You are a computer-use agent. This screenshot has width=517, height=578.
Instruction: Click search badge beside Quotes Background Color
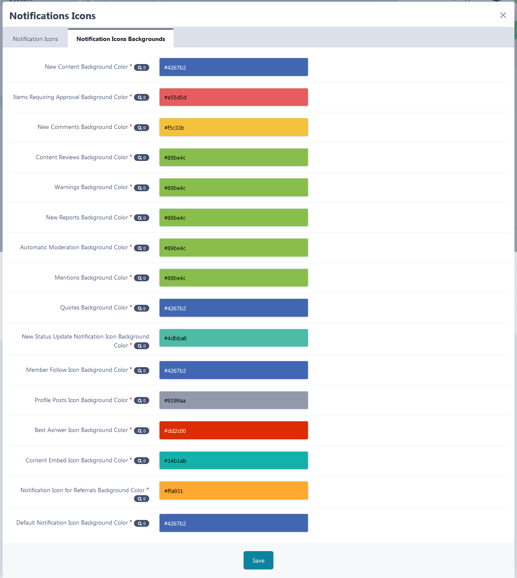tap(142, 308)
